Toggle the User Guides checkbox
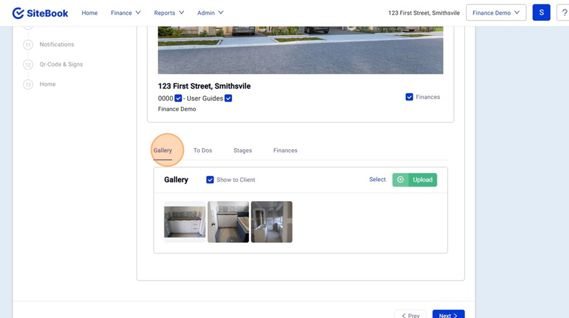The image size is (569, 318). click(228, 98)
